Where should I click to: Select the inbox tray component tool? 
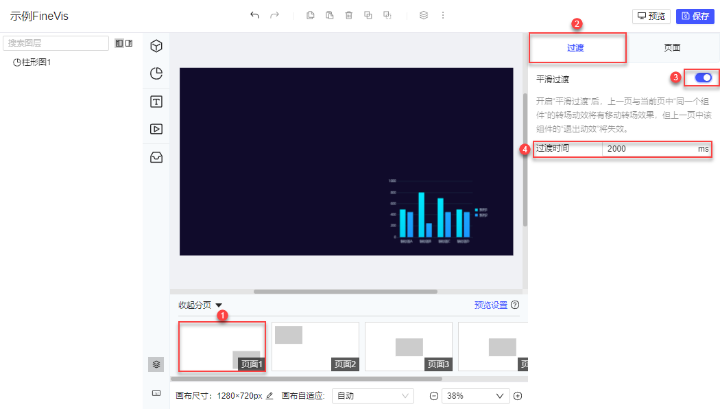(156, 157)
